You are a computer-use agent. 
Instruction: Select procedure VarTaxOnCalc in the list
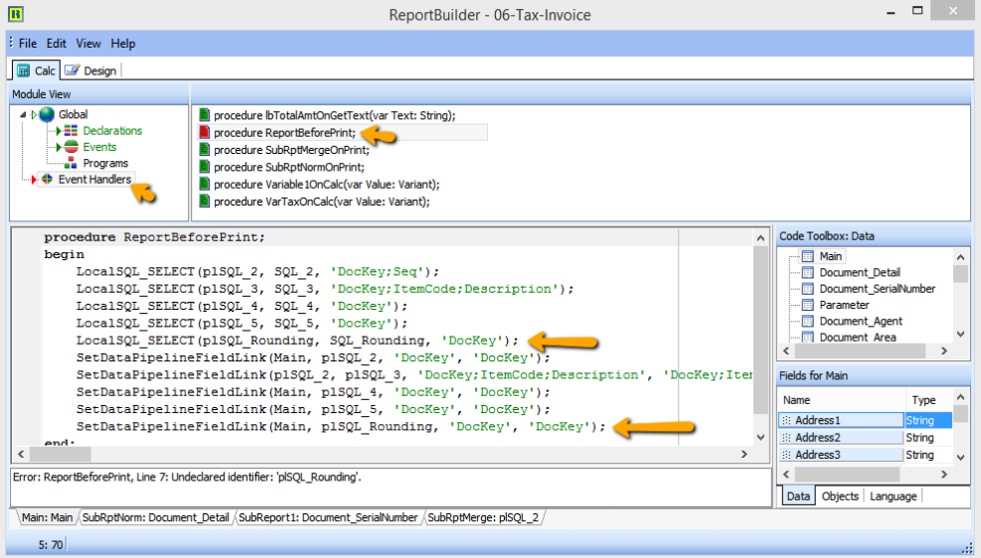click(322, 202)
